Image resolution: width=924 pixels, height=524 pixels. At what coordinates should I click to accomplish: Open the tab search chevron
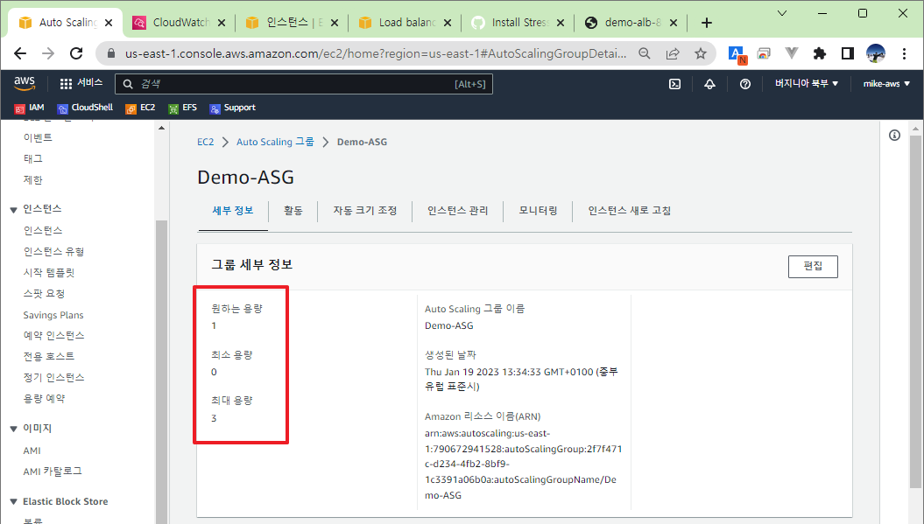[x=782, y=13]
